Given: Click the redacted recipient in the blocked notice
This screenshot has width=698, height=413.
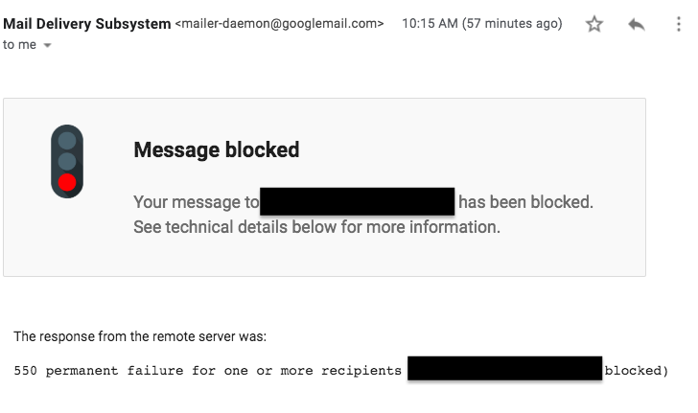Looking at the screenshot, I should click(357, 202).
